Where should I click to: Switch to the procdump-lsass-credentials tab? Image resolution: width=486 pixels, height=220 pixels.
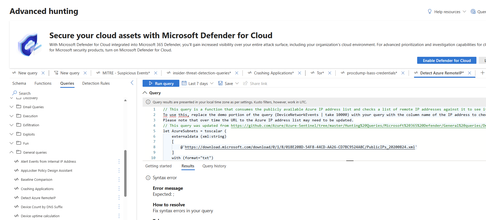(372, 73)
